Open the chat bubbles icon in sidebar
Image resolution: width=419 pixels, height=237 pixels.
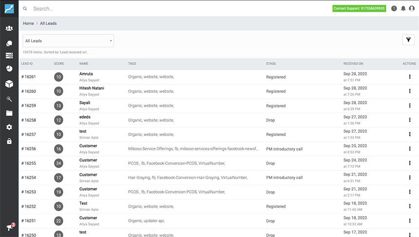[9, 43]
